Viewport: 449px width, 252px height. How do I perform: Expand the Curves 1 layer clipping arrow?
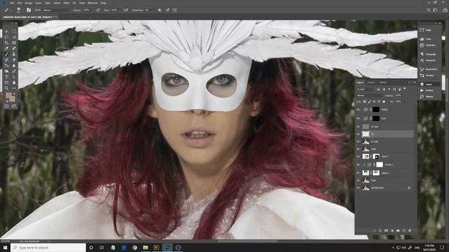[364, 164]
